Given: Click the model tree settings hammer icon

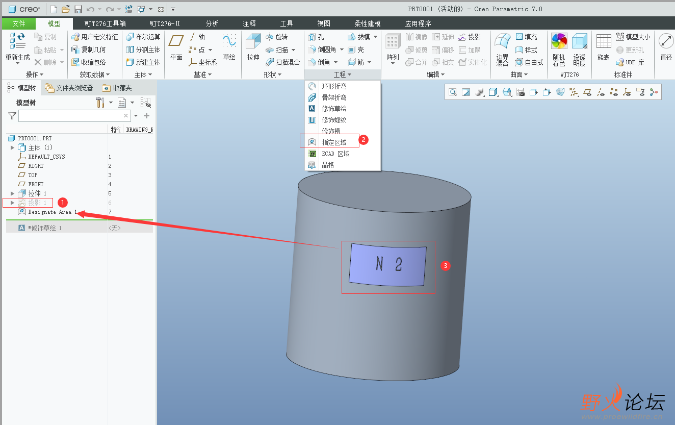Looking at the screenshot, I should point(100,103).
